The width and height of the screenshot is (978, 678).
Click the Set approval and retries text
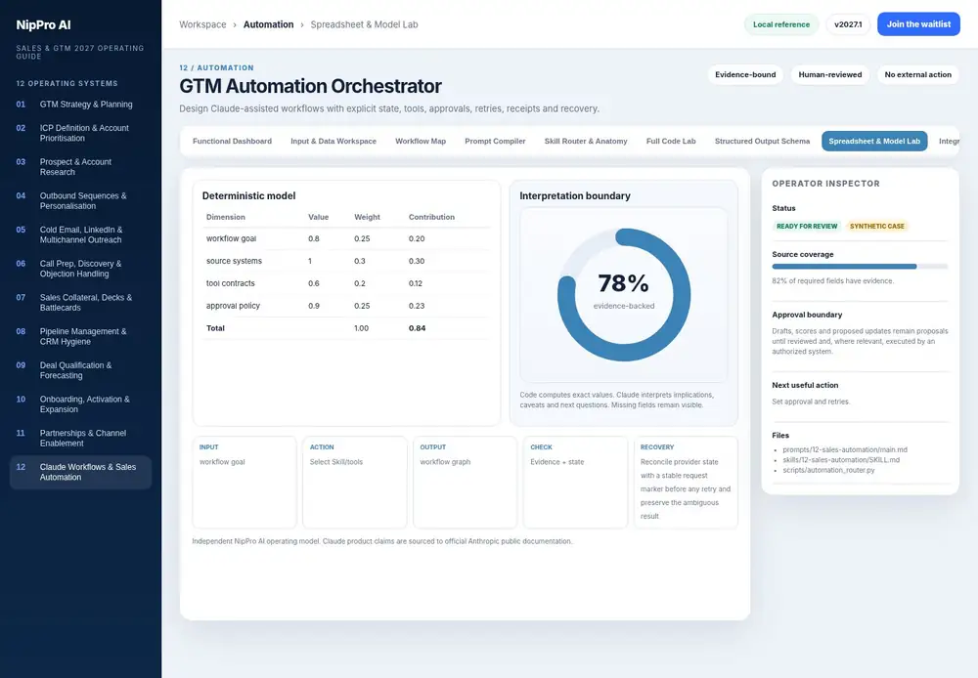pos(811,402)
